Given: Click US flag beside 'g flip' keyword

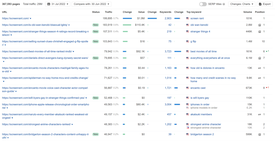Looking at the screenshot, I should pos(188,42).
